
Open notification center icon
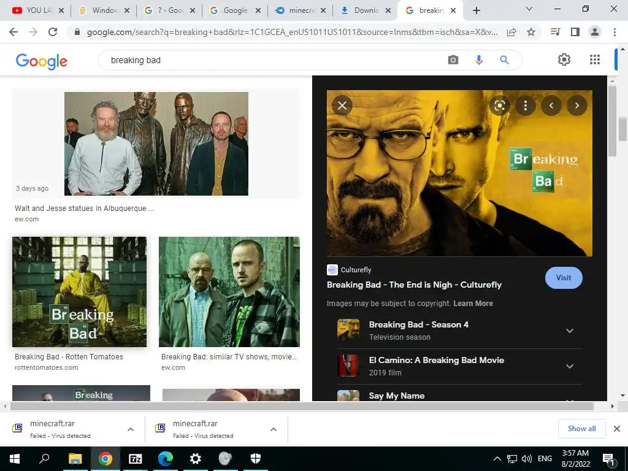[608, 459]
